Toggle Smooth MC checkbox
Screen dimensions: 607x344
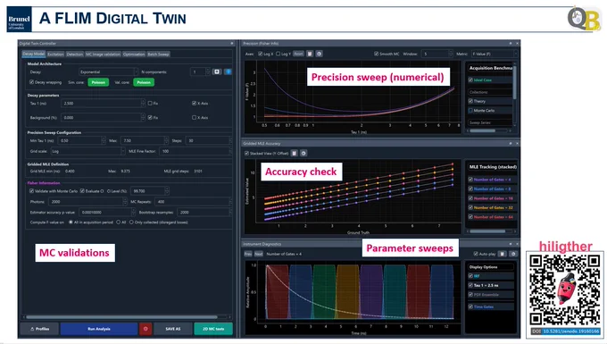376,54
